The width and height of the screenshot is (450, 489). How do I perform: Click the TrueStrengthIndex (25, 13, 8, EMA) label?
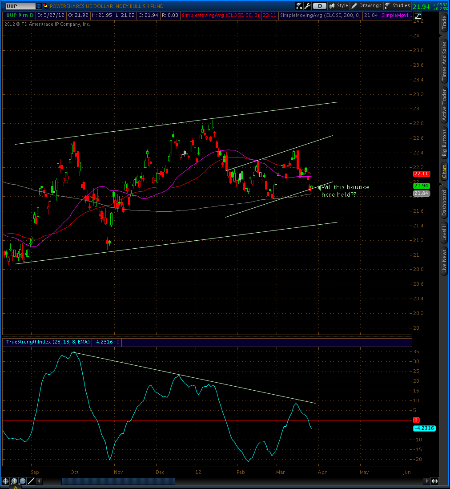(x=48, y=342)
